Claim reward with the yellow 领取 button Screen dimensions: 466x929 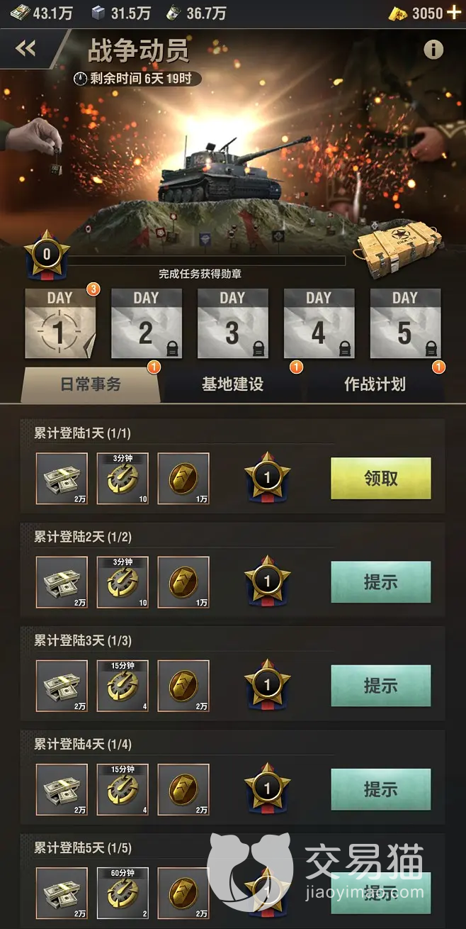[x=381, y=478]
